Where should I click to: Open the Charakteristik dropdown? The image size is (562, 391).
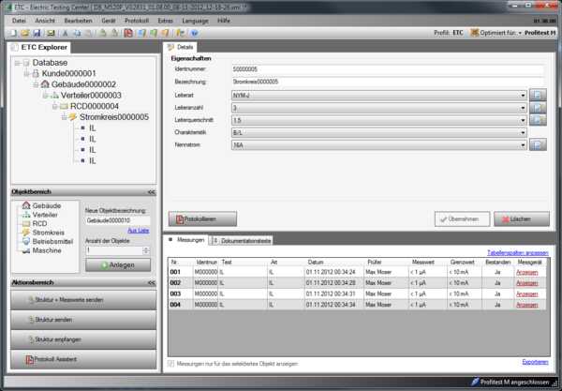(522, 132)
